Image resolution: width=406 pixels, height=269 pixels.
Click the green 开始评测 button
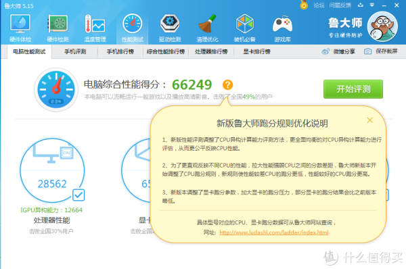pyautogui.click(x=353, y=89)
